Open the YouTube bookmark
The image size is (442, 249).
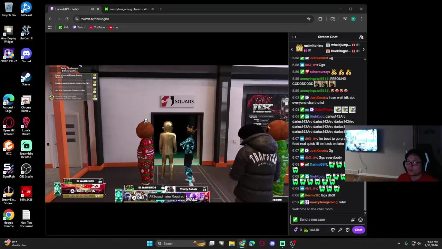coord(97,27)
